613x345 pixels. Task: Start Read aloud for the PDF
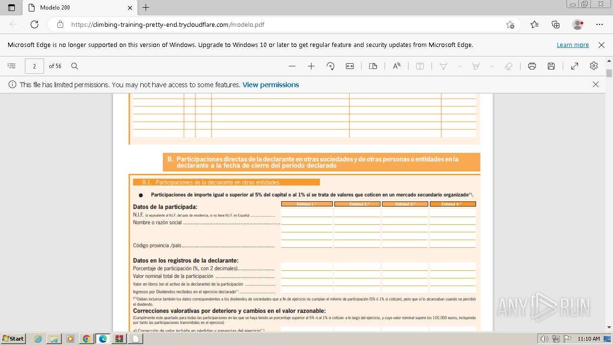(x=397, y=66)
